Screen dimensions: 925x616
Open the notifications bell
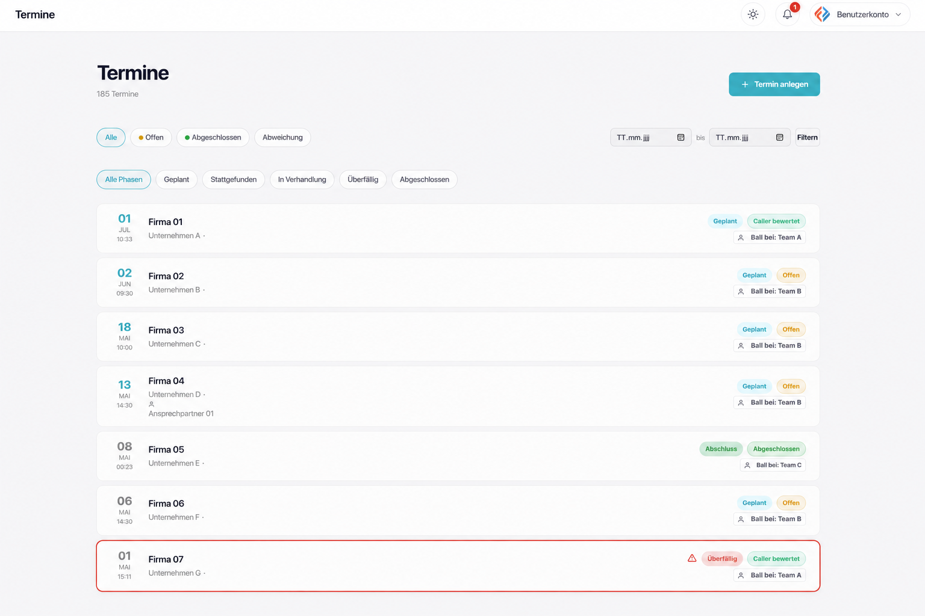click(x=787, y=14)
